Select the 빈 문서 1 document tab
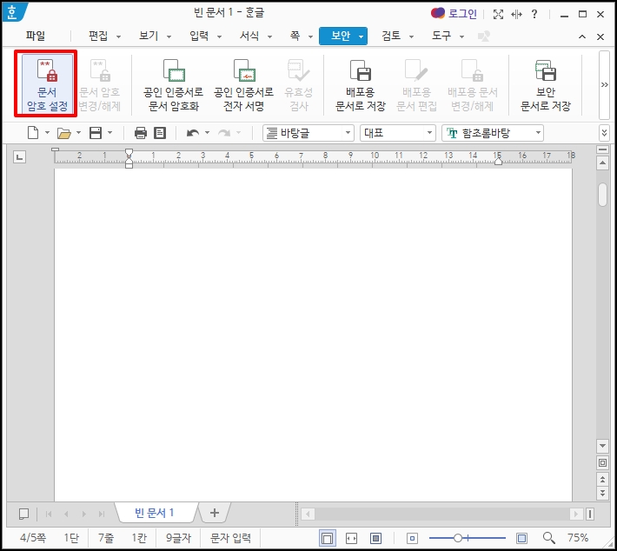Viewport: 617px width, 551px height. [155, 513]
